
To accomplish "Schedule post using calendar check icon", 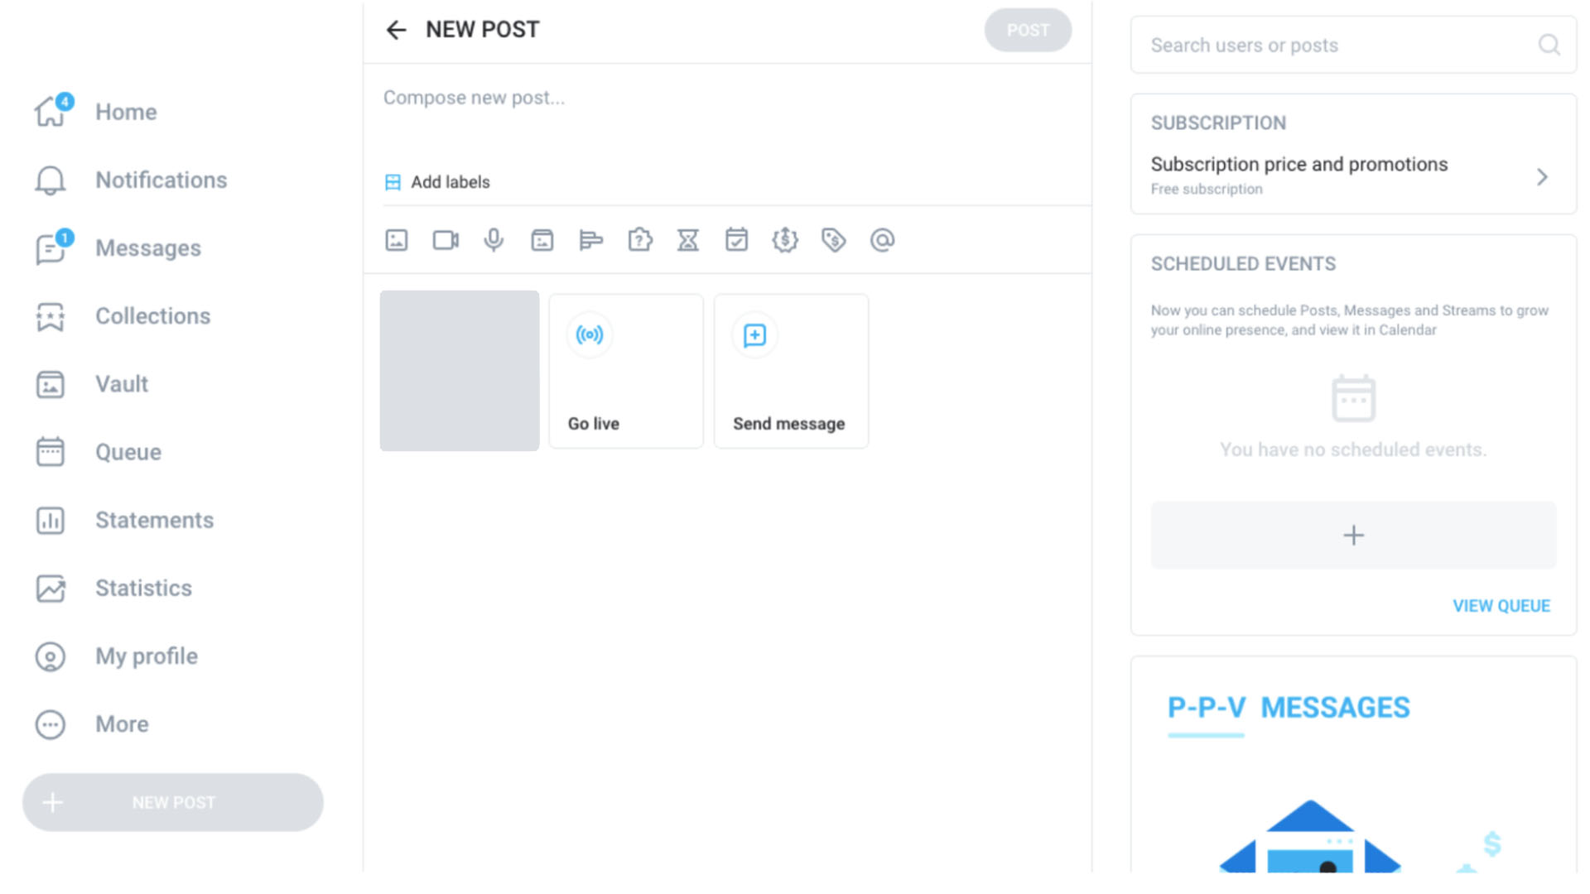I will tap(736, 240).
